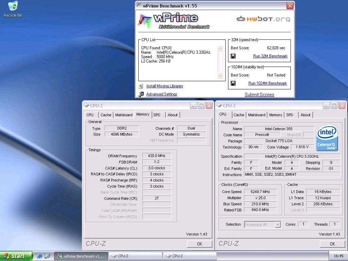Click Submit Scores link
Viewport: 348px width, 261px height.
tap(259, 94)
